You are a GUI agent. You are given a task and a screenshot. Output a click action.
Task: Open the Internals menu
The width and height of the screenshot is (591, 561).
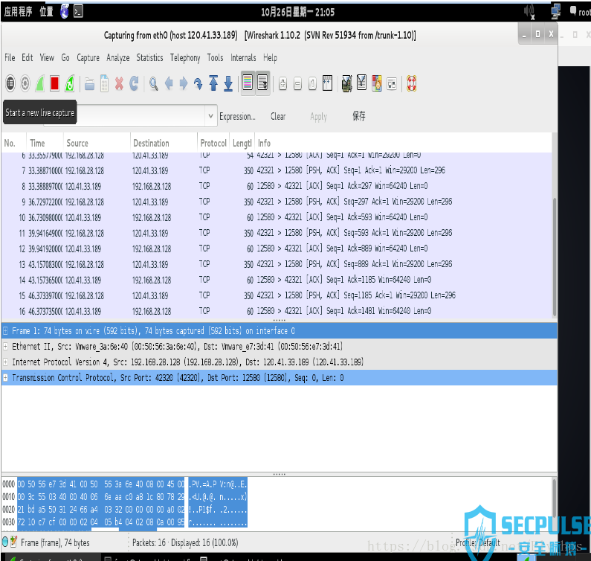(243, 58)
